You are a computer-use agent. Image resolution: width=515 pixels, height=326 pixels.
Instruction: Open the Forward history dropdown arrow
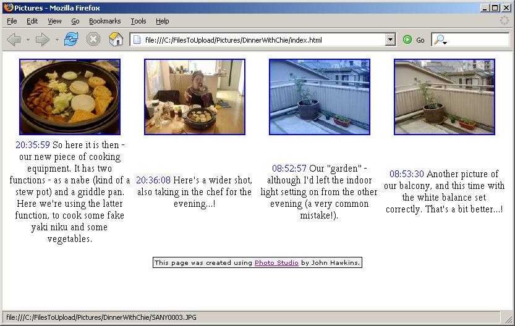[x=57, y=40]
